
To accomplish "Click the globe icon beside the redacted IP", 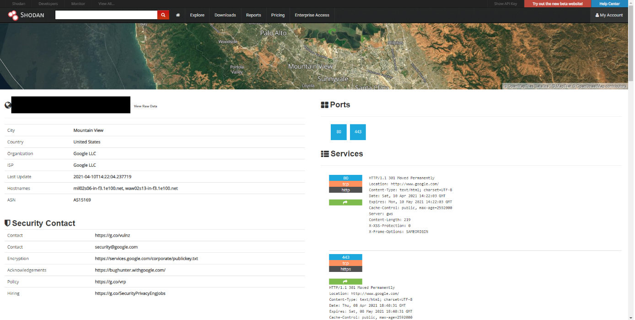I will click(x=8, y=105).
